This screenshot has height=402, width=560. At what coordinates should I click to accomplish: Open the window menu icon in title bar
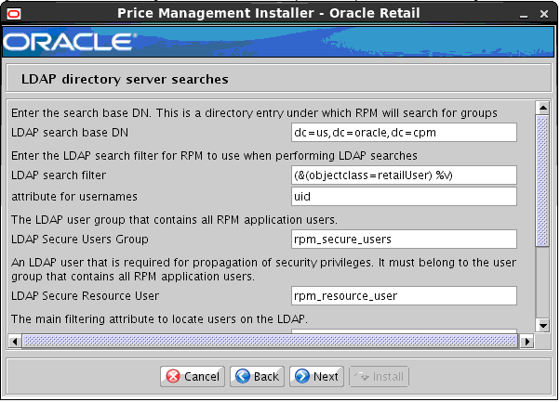[x=14, y=14]
